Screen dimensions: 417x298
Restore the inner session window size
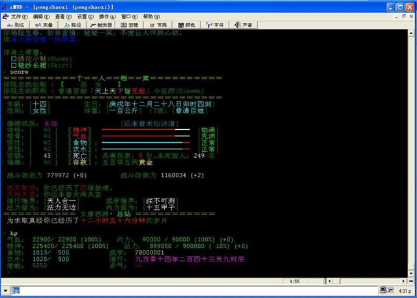(x=404, y=17)
